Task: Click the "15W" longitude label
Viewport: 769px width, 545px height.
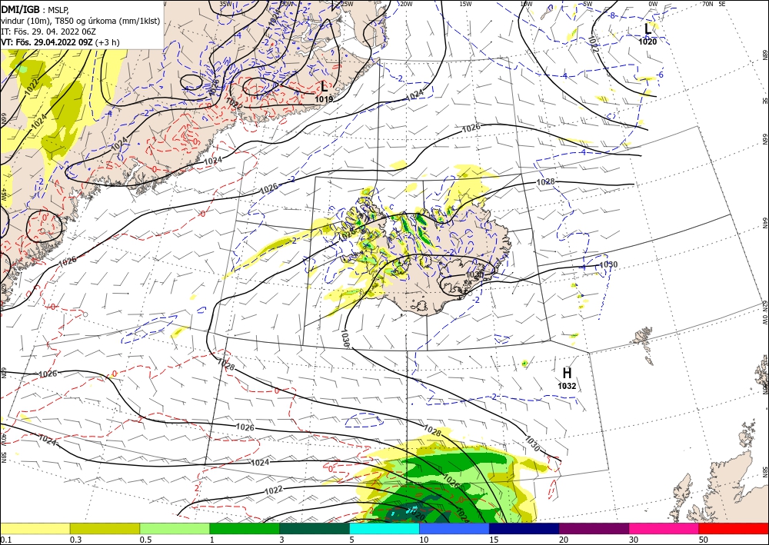Action: [x=466, y=4]
